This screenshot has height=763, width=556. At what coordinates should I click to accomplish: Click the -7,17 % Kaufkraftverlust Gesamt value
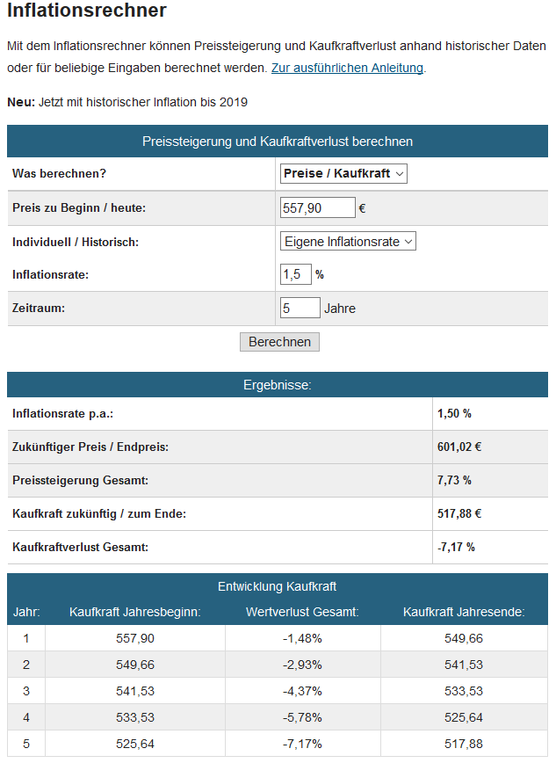click(x=456, y=547)
